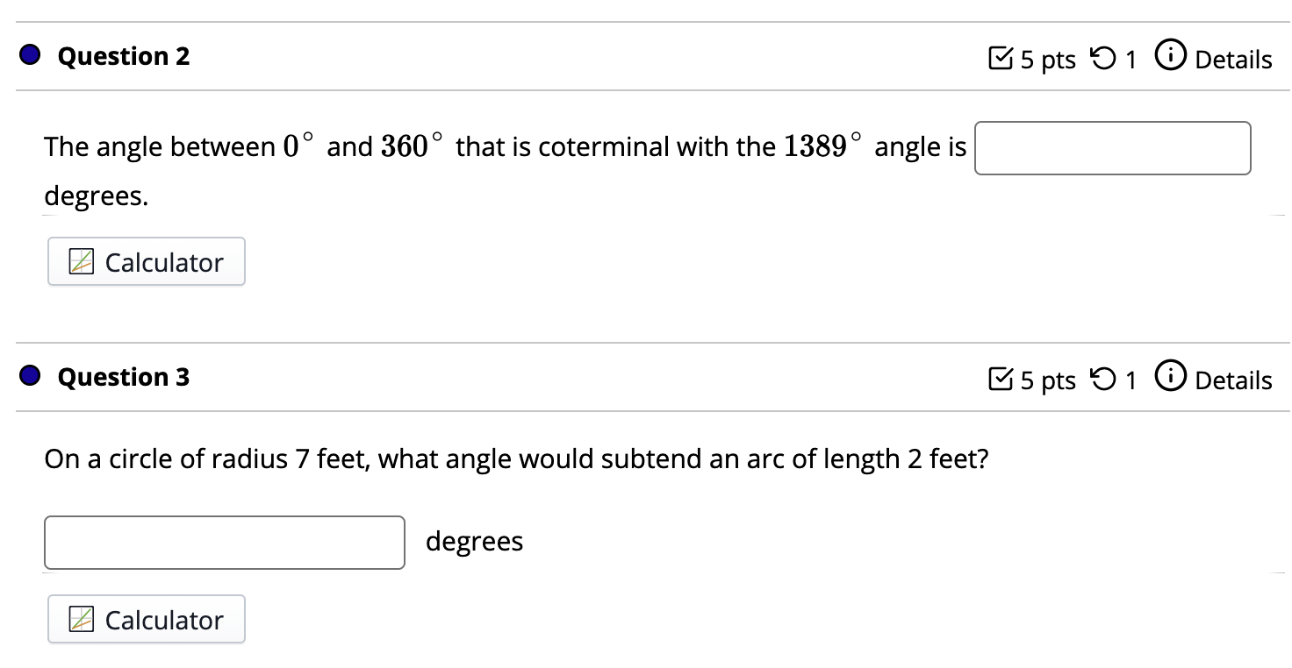Screen dimensions: 1292x668
Task: Click the Details link for Question 2
Action: (1233, 60)
